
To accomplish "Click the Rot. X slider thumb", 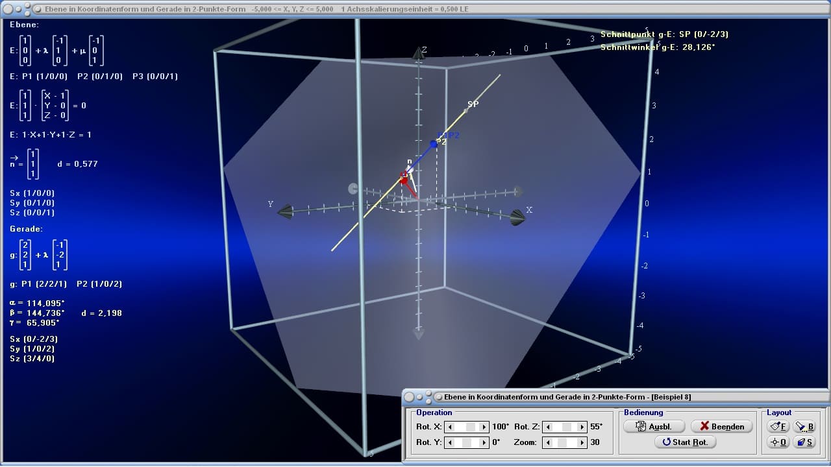I will pos(471,427).
